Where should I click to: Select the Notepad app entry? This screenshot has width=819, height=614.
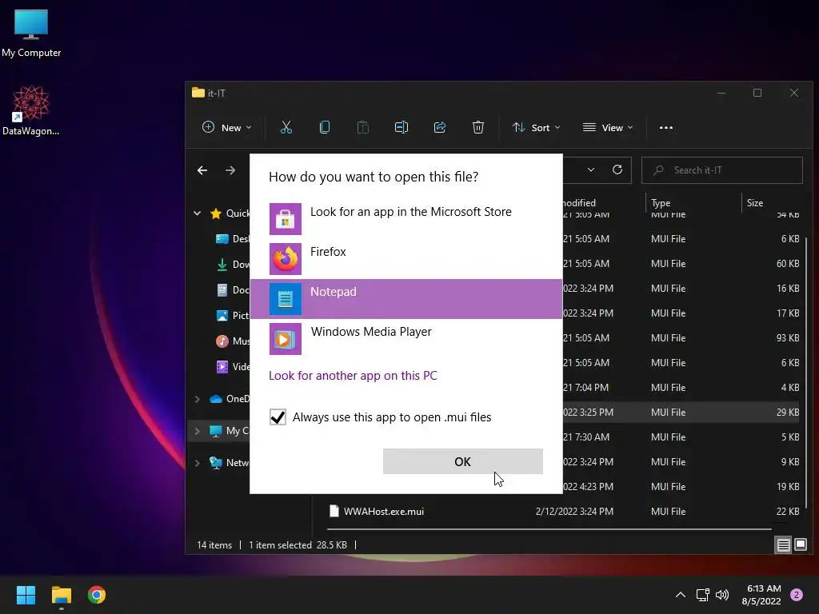(406, 299)
